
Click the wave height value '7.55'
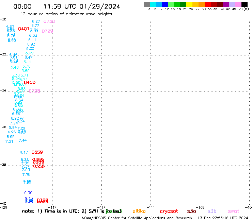(26, 170)
